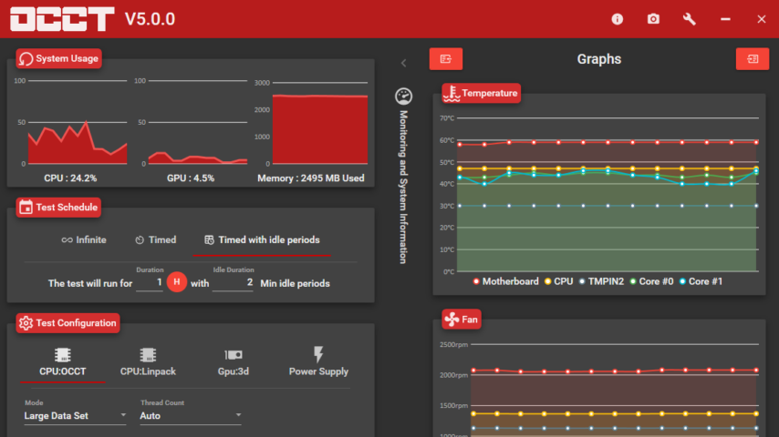
Task: Select the CPU:OCCT test tab
Action: (63, 362)
